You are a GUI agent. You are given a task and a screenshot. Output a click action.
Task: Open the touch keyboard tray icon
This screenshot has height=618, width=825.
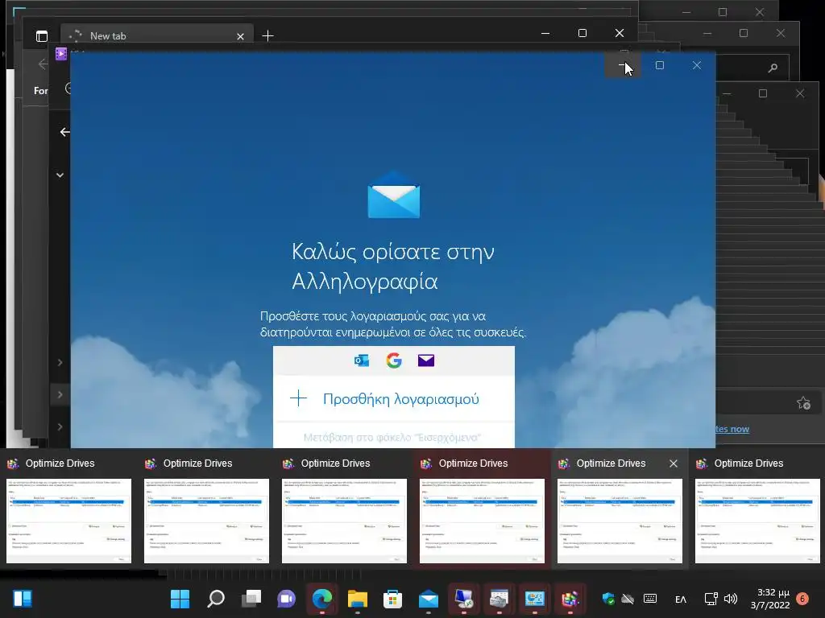point(650,599)
